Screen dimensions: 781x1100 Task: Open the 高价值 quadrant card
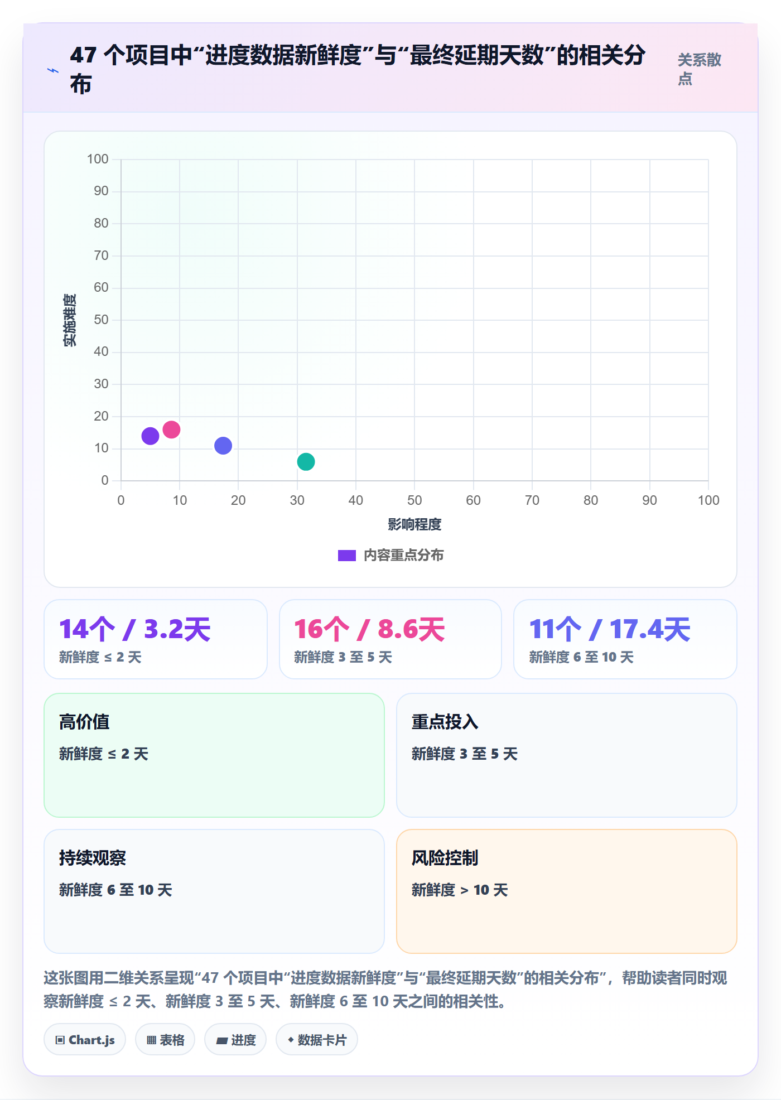point(214,755)
